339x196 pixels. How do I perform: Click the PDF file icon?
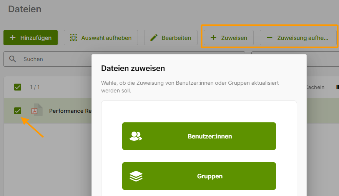click(x=37, y=110)
